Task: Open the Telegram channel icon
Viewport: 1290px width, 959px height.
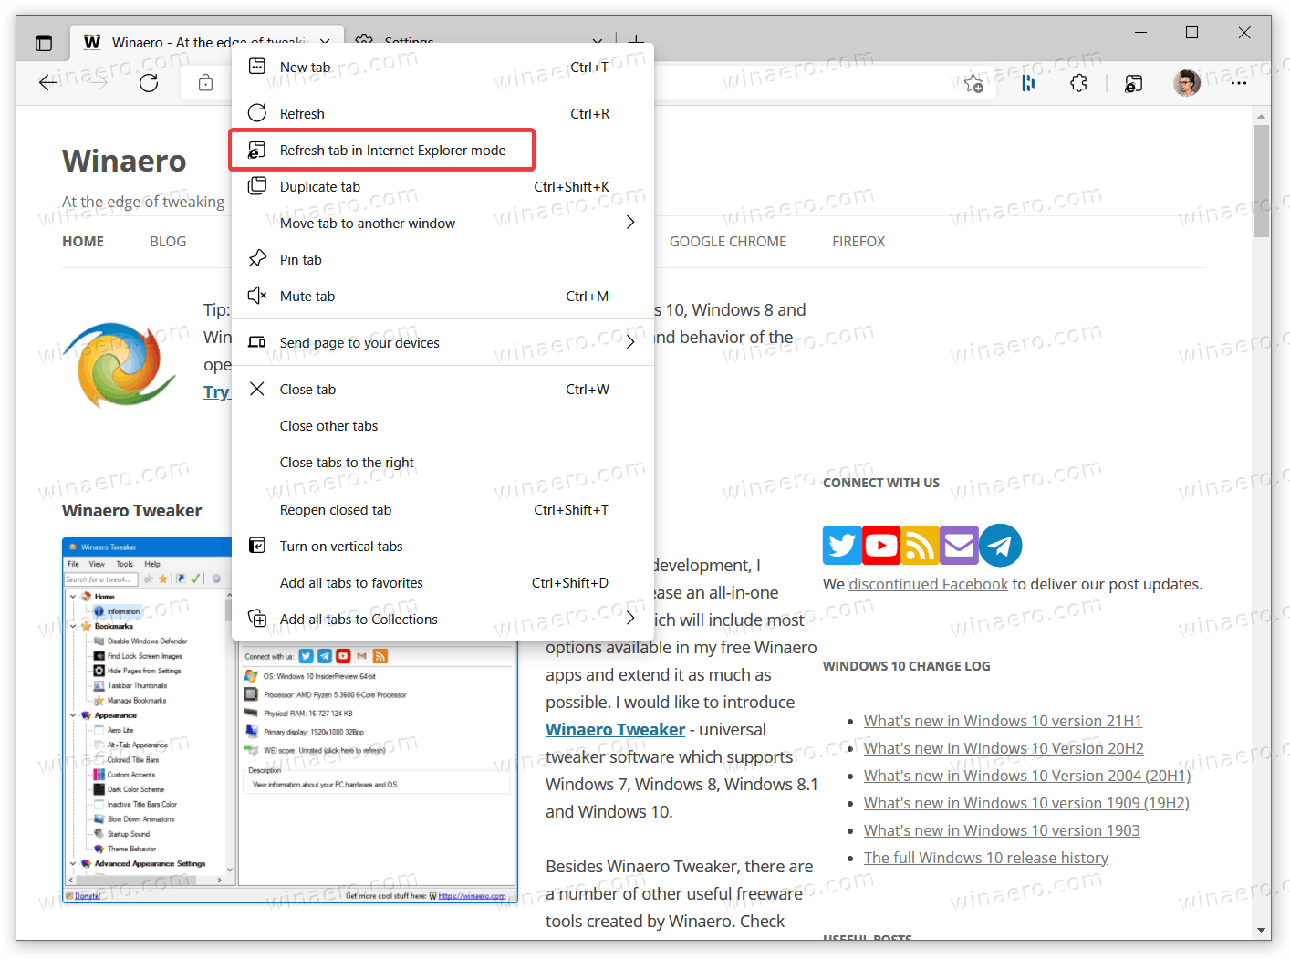Action: [1000, 545]
